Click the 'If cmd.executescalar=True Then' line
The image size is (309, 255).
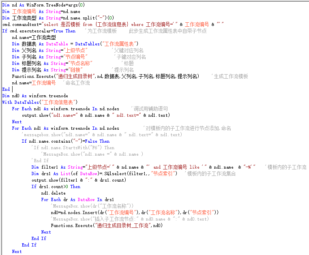tap(39, 31)
